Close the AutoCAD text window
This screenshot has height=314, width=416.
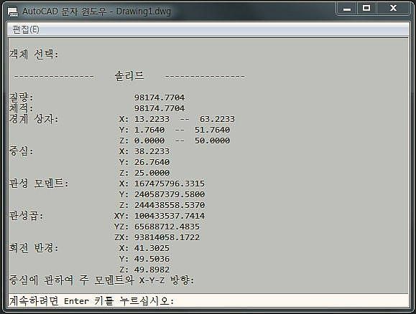tap(393, 9)
